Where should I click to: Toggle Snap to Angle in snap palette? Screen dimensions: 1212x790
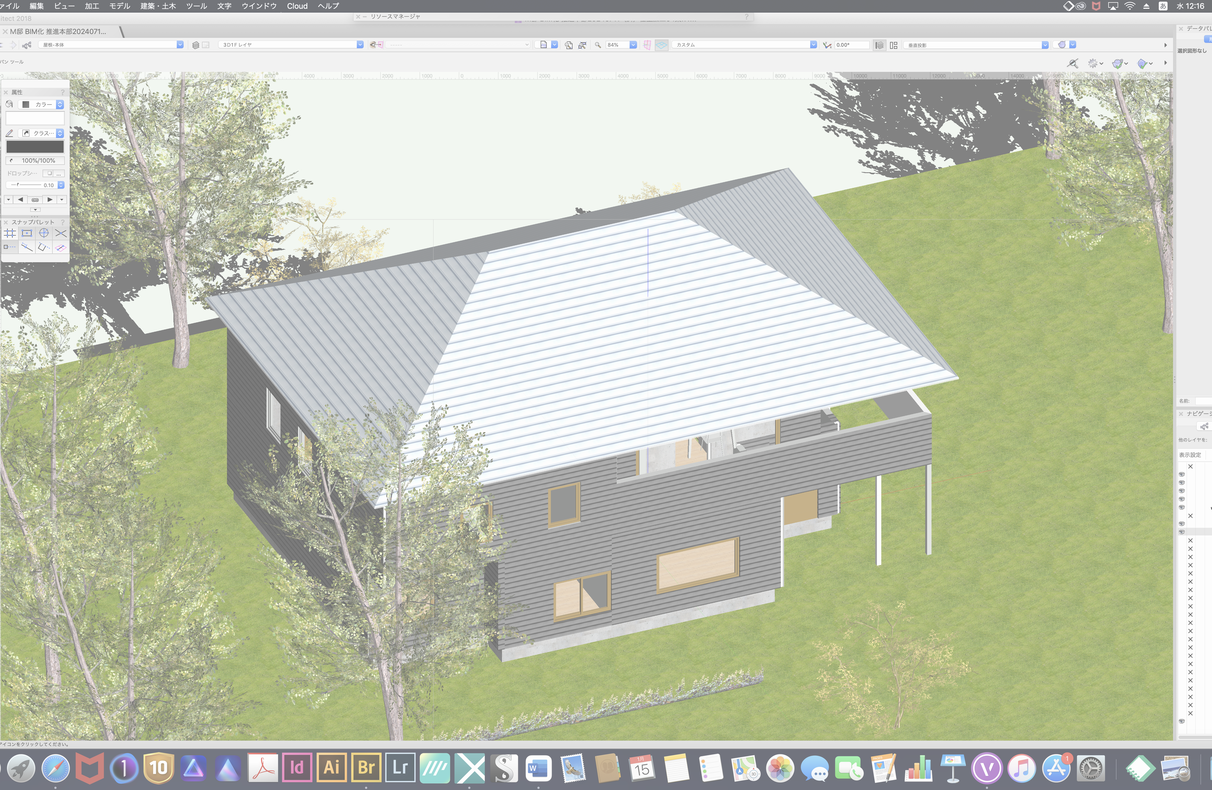point(44,234)
